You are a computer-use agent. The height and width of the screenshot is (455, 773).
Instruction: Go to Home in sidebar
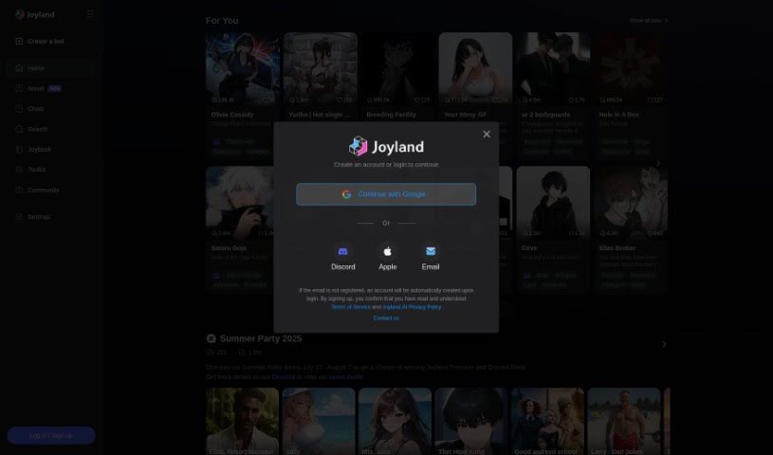[51, 68]
